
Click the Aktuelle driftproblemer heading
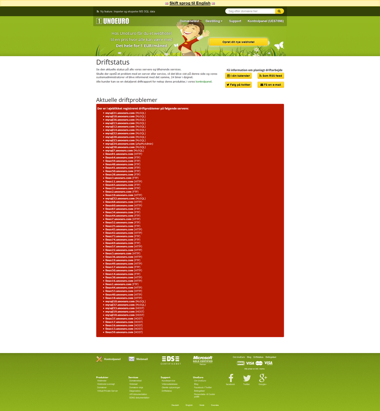click(127, 100)
